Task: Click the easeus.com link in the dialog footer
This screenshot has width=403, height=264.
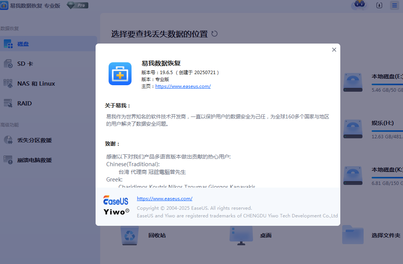Action: [x=164, y=199]
